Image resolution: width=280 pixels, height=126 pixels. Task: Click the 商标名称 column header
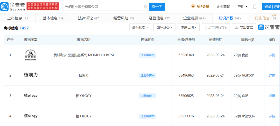pyautogui.click(x=83, y=40)
